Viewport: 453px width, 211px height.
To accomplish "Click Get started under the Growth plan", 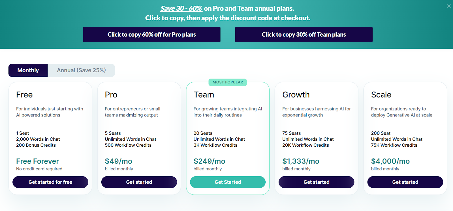I will pos(316,182).
